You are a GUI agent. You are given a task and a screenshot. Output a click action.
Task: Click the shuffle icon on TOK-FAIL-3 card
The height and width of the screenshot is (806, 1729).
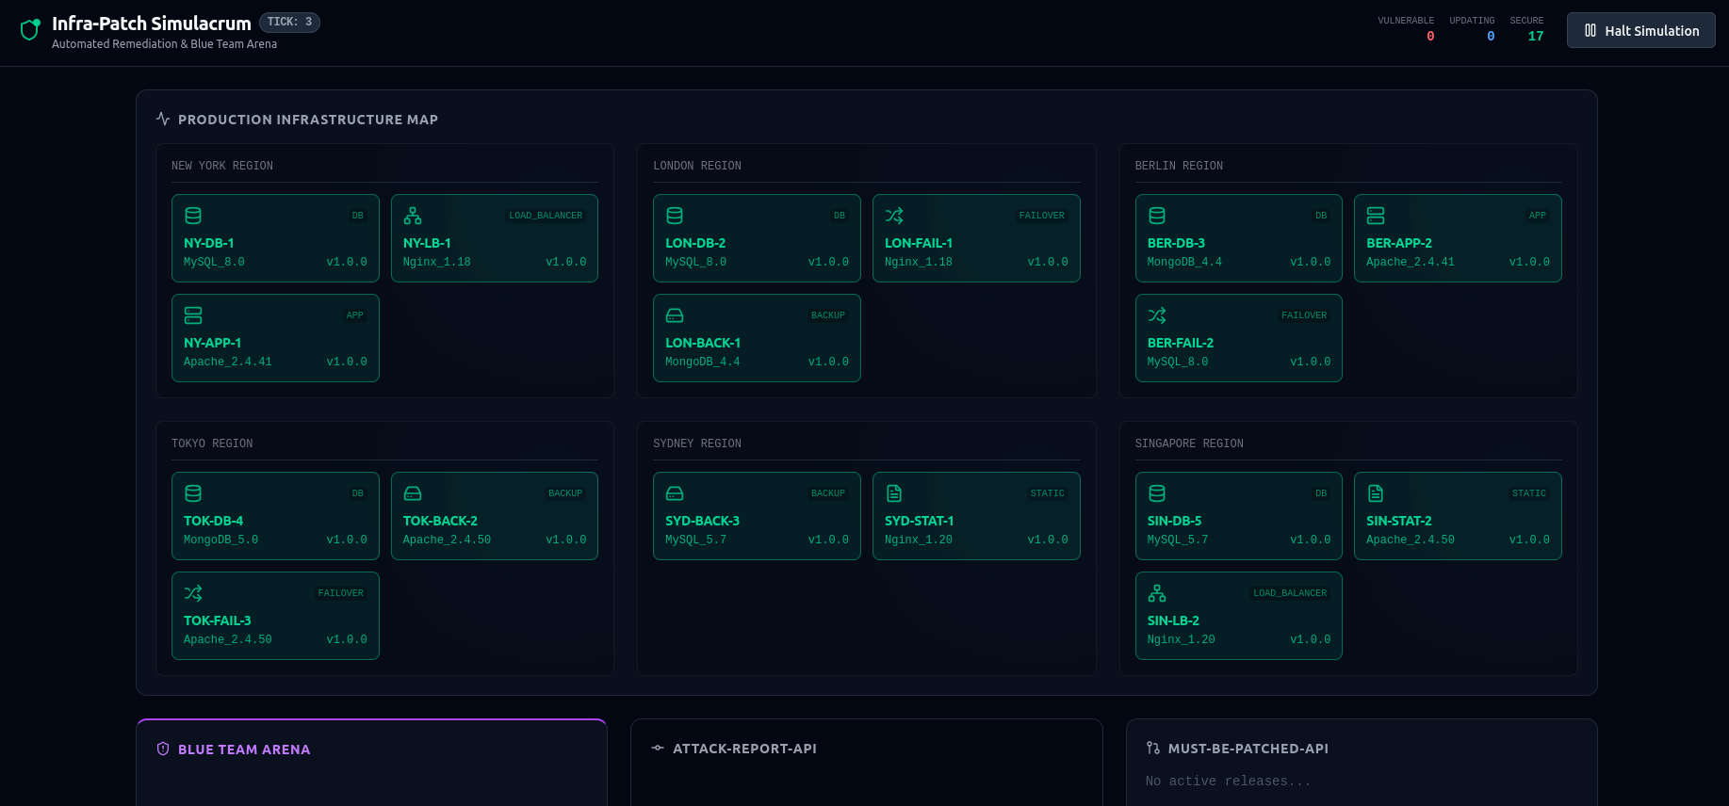click(193, 593)
